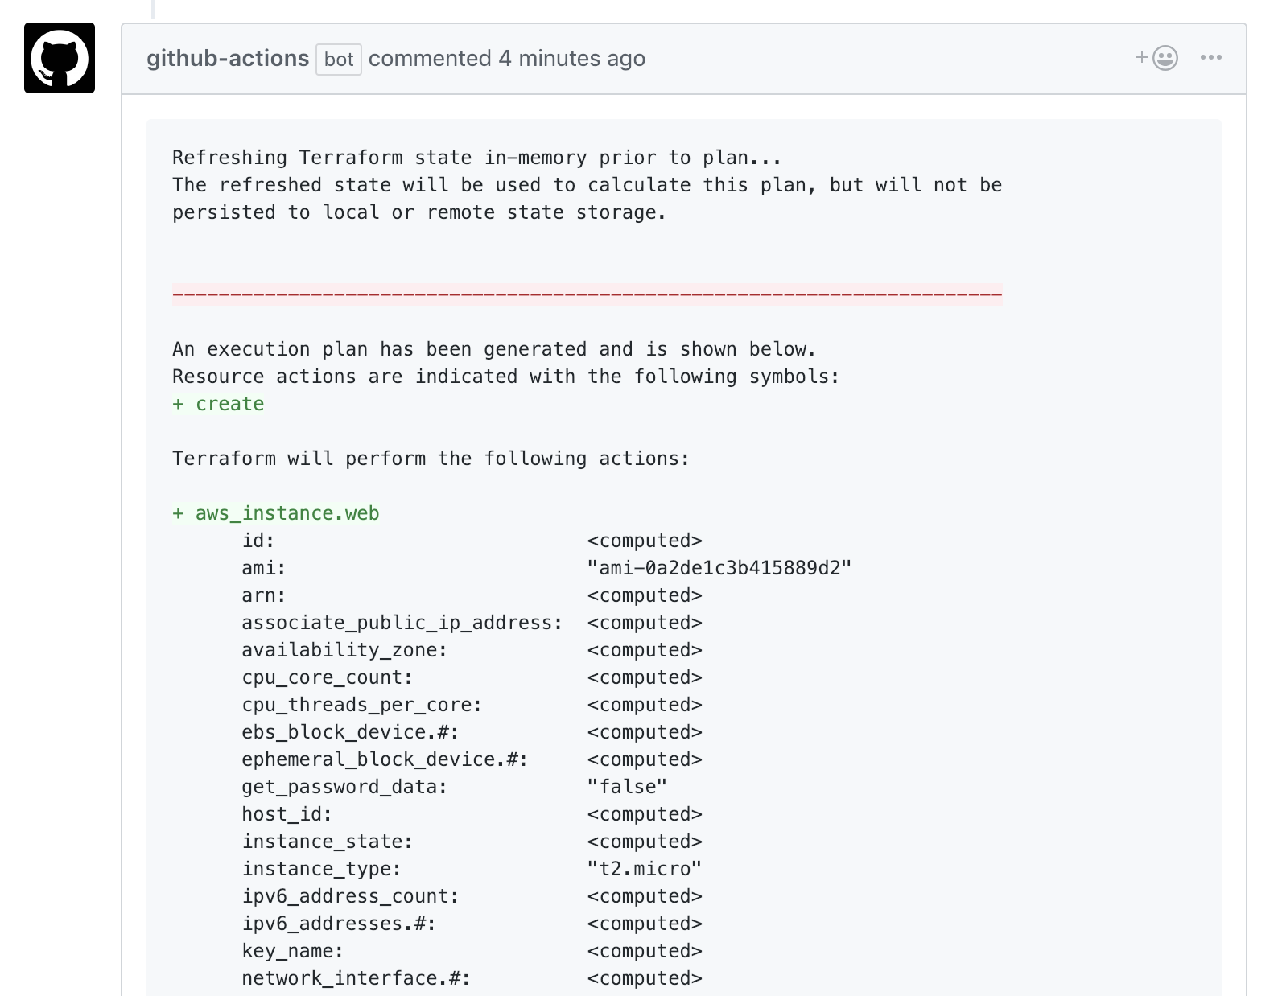Click the '+ create' green text
Screen dimensions: 1278x996
pyautogui.click(x=216, y=404)
